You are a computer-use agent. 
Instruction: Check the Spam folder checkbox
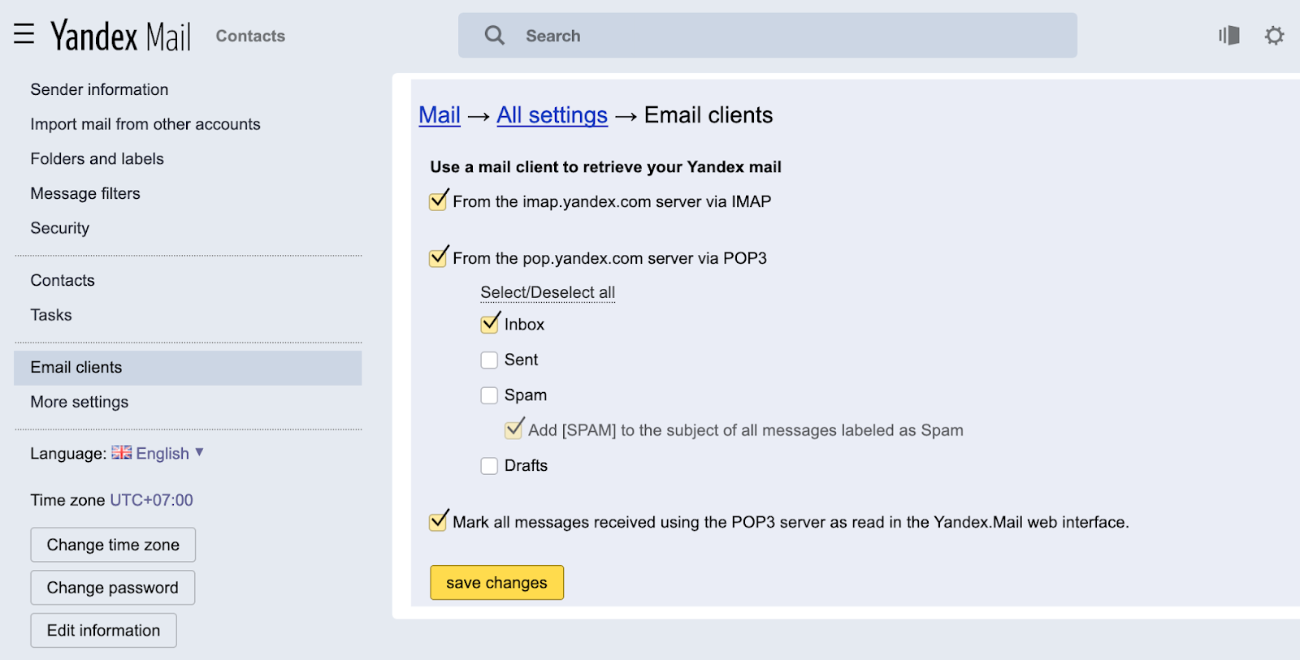pyautogui.click(x=489, y=395)
